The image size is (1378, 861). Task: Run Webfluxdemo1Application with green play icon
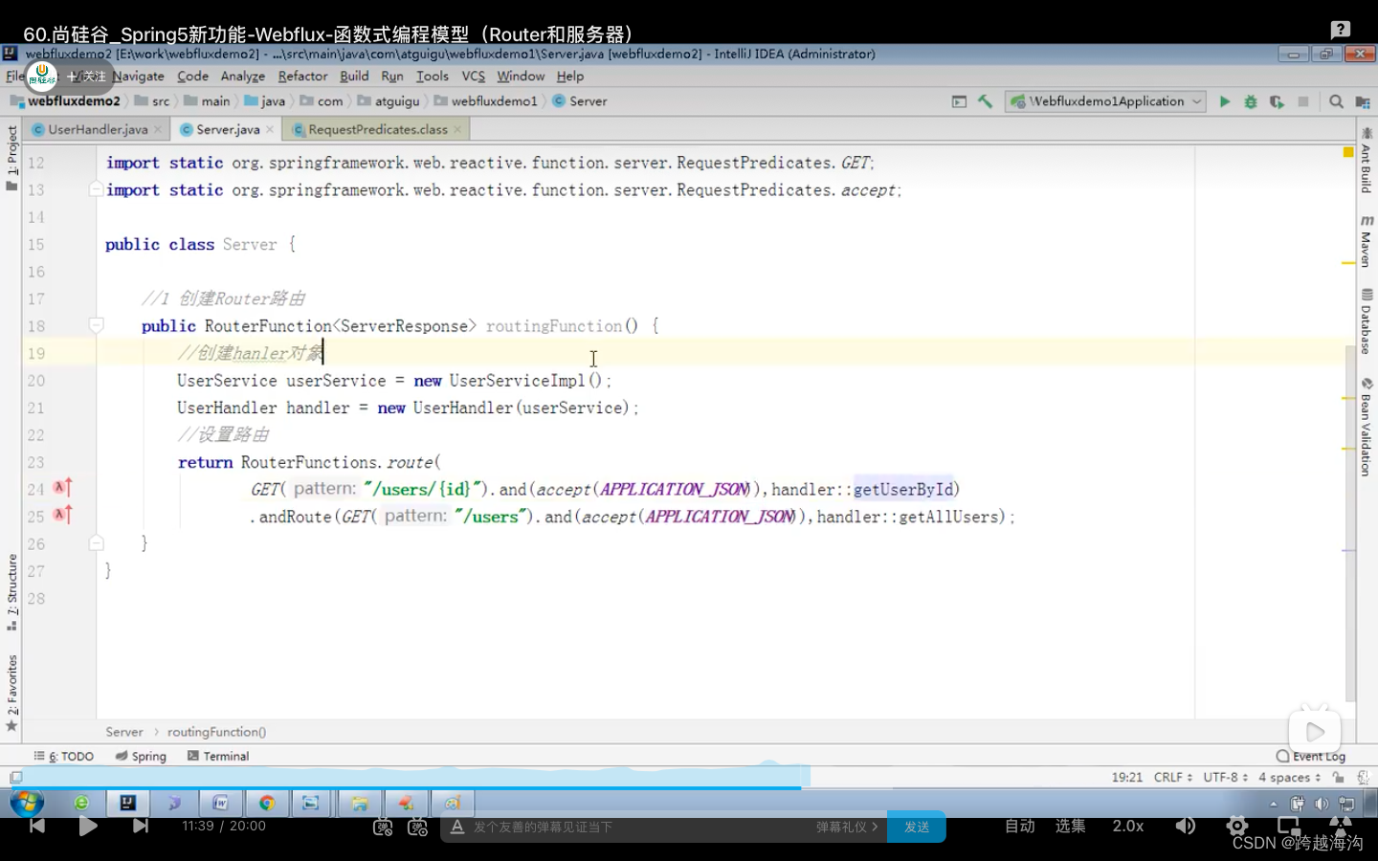[x=1224, y=101]
